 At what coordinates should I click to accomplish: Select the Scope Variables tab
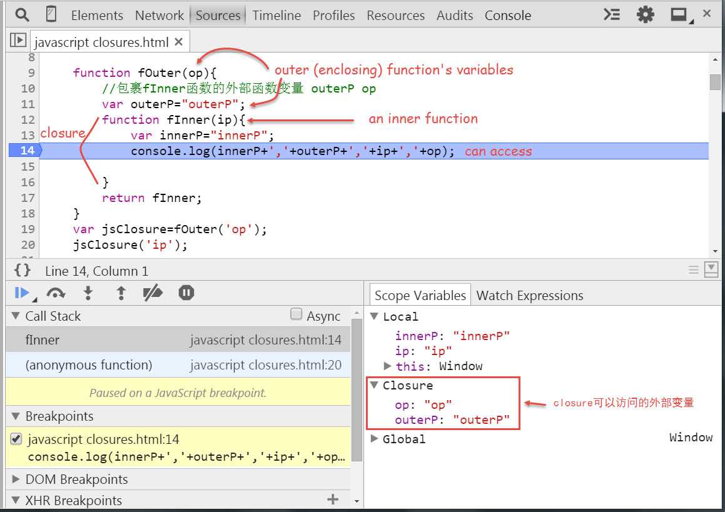pyautogui.click(x=420, y=295)
